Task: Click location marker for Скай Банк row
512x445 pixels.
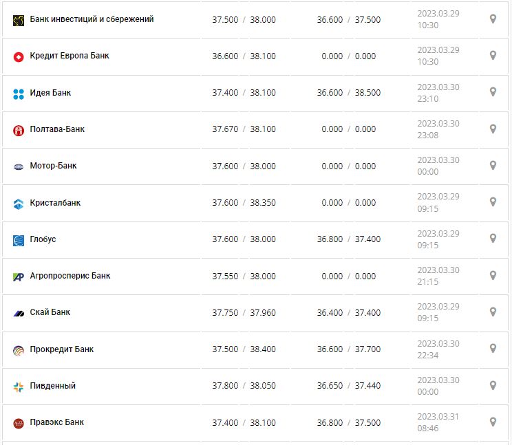Action: pyautogui.click(x=493, y=312)
